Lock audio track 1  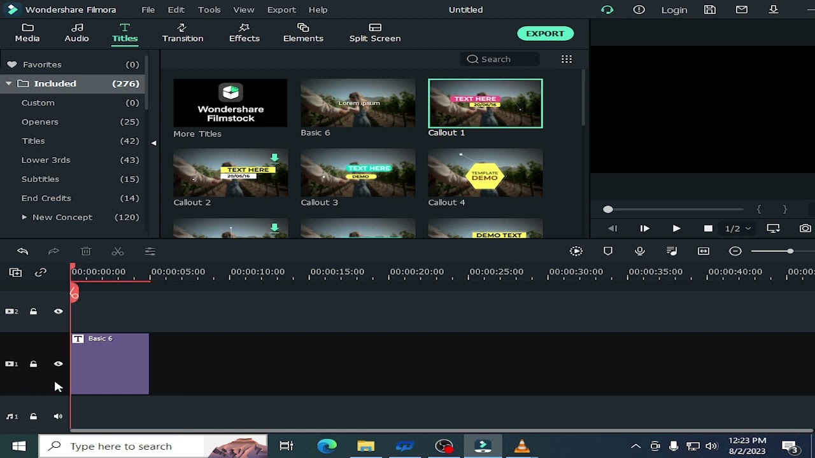pos(33,417)
